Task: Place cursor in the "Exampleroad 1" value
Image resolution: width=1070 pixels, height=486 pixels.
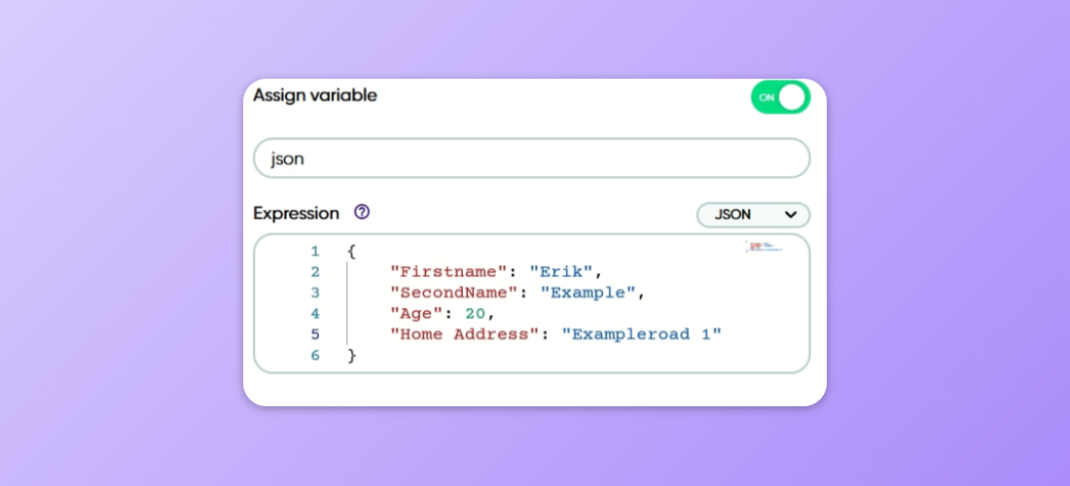Action: click(x=641, y=334)
